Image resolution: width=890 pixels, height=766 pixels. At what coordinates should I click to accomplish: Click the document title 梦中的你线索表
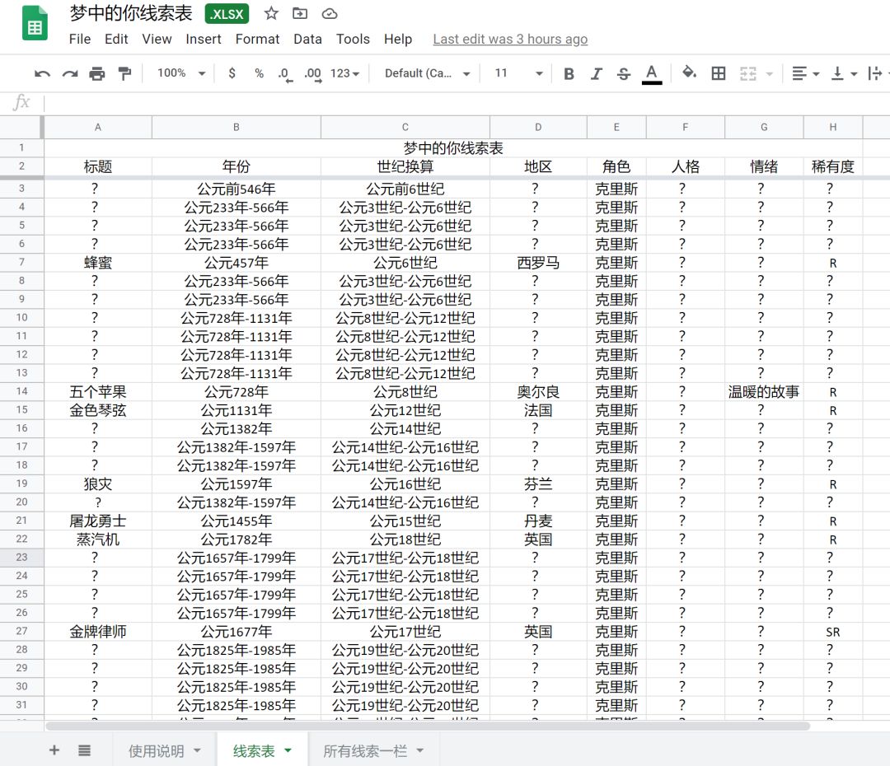(x=130, y=14)
